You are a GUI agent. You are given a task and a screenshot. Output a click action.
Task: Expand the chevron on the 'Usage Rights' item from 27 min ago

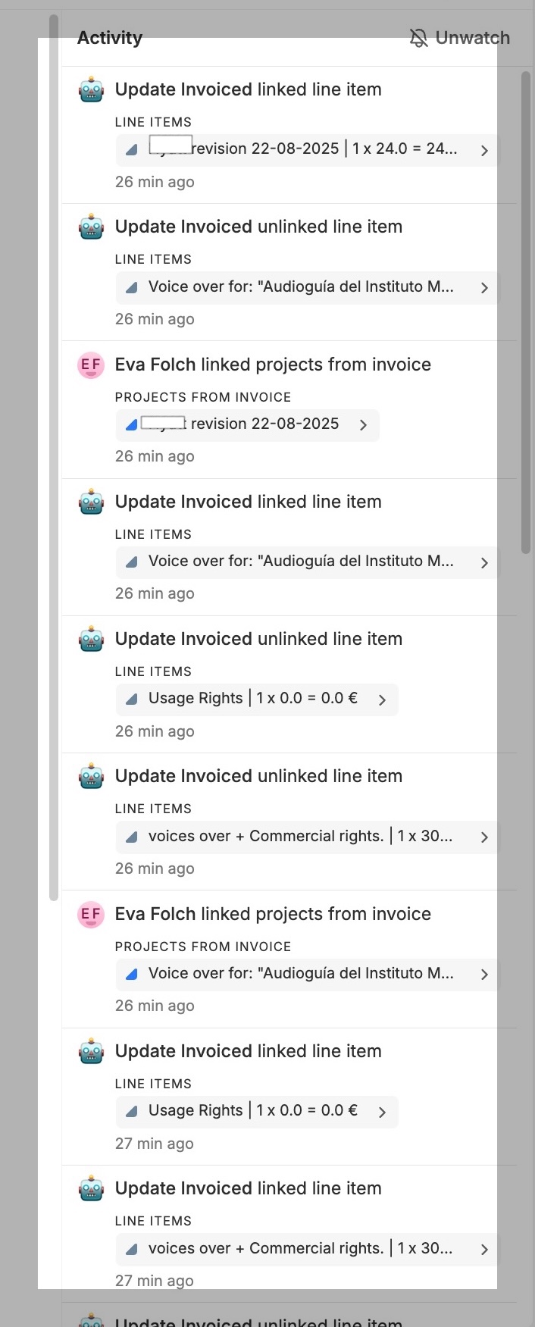382,1112
